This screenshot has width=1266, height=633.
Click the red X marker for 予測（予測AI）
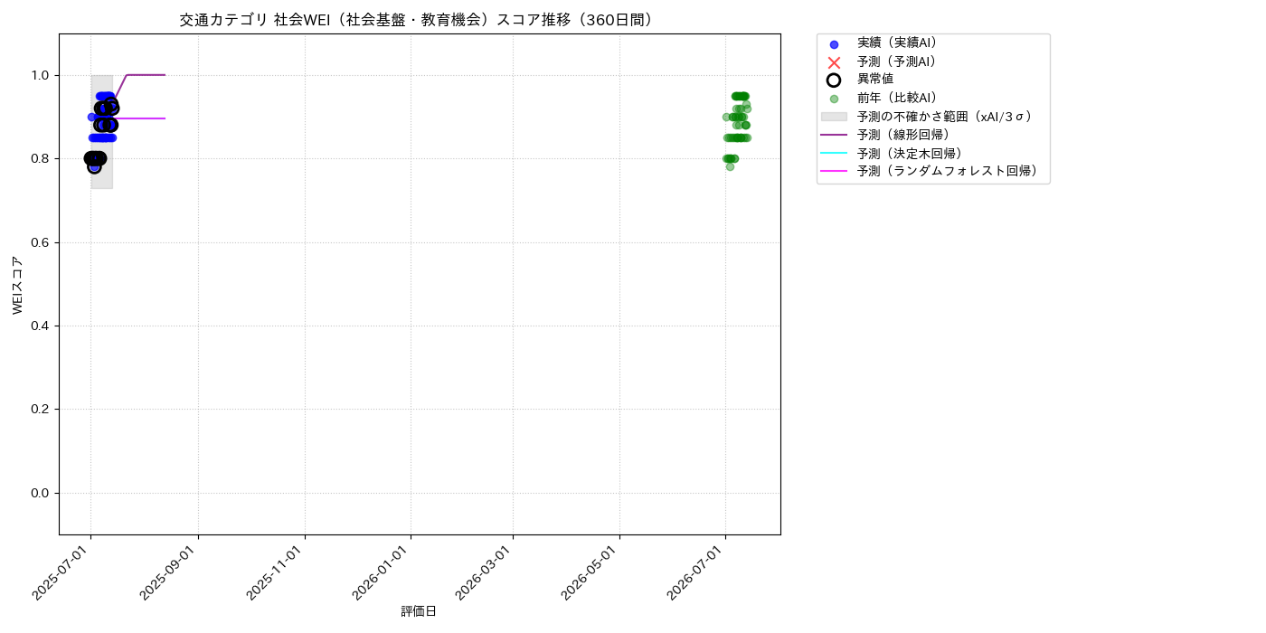[x=834, y=62]
